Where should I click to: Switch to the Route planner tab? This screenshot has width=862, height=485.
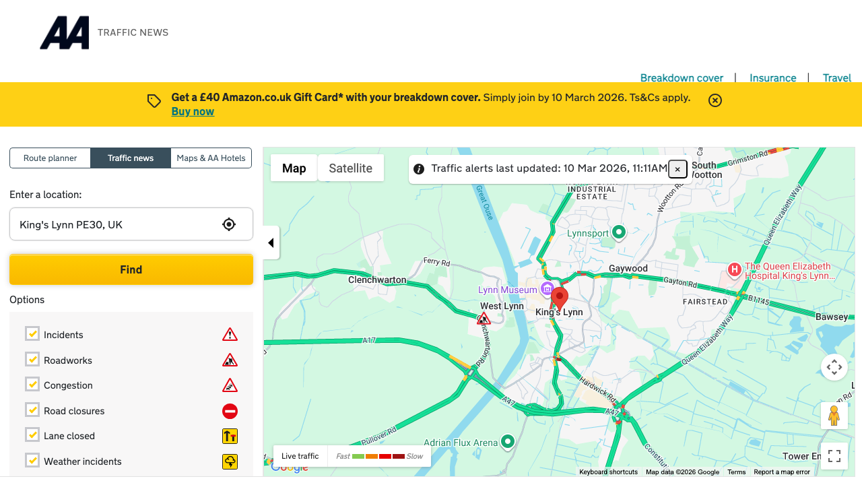50,158
